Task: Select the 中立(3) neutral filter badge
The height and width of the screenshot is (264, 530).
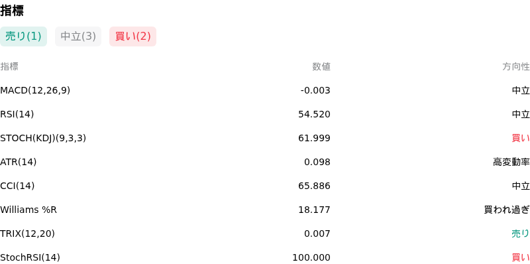Action: coord(78,36)
